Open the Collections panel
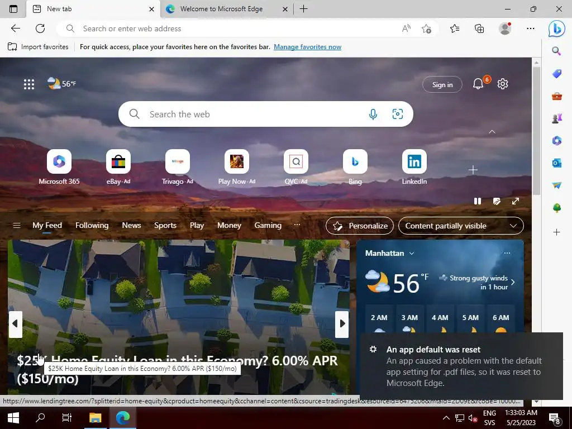 [x=479, y=28]
